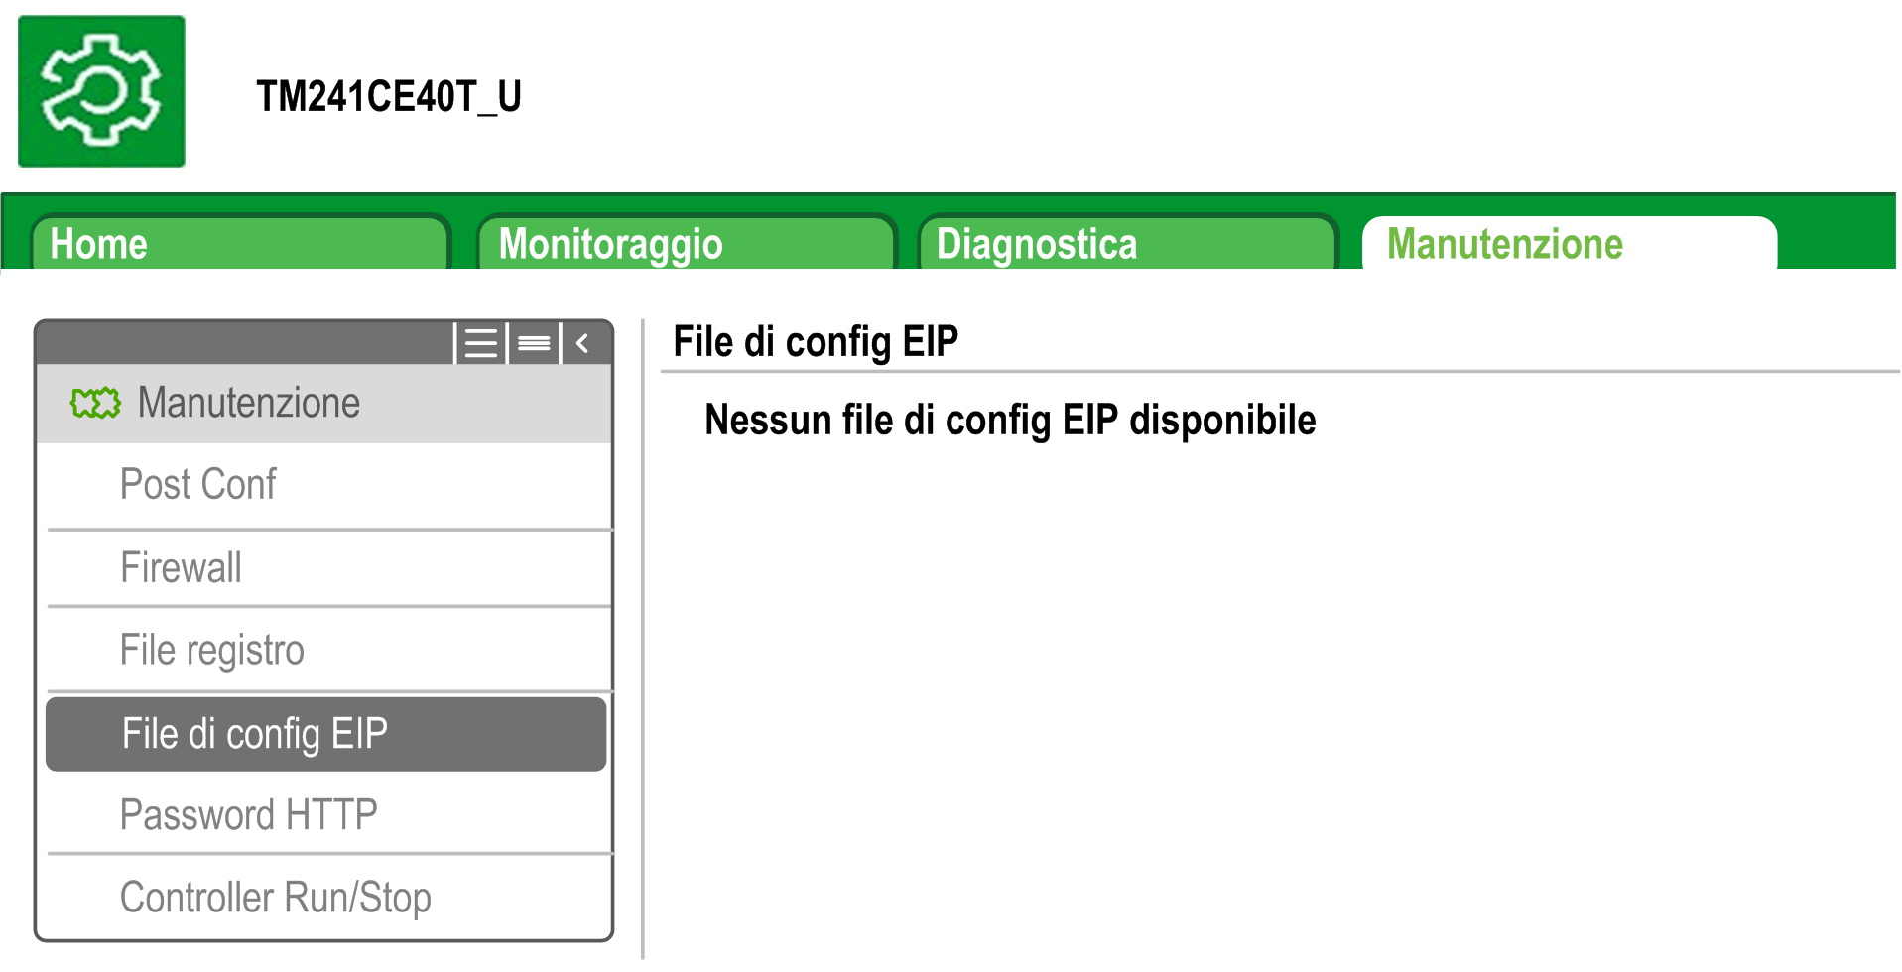The width and height of the screenshot is (1902, 972).
Task: Click the green gear logo icon
Action: click(101, 91)
